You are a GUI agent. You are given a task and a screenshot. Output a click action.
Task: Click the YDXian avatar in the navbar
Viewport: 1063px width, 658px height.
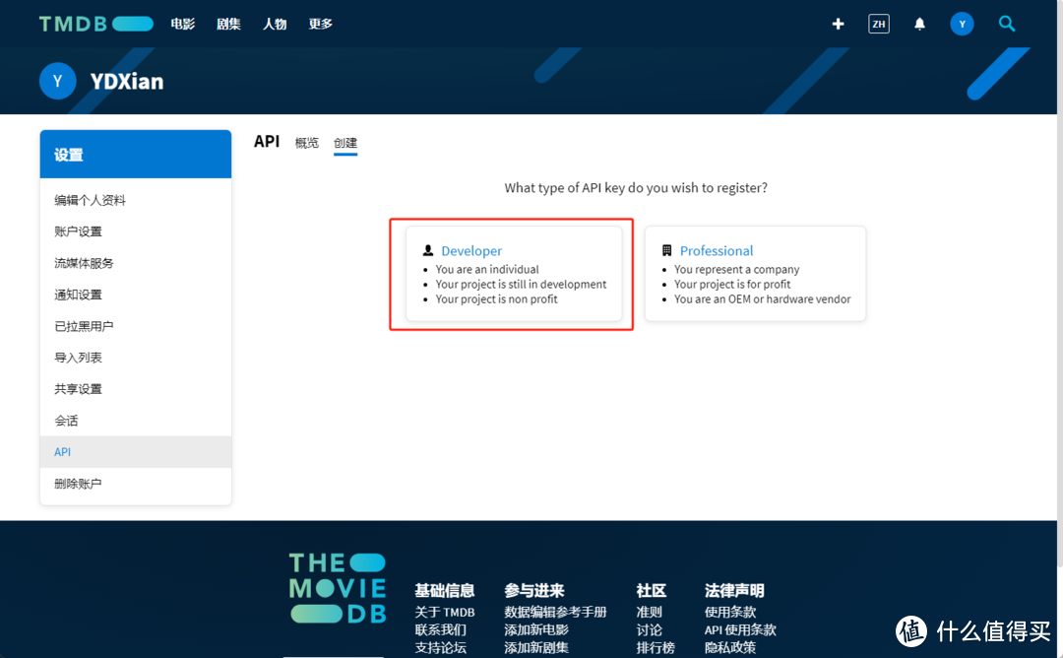[962, 23]
